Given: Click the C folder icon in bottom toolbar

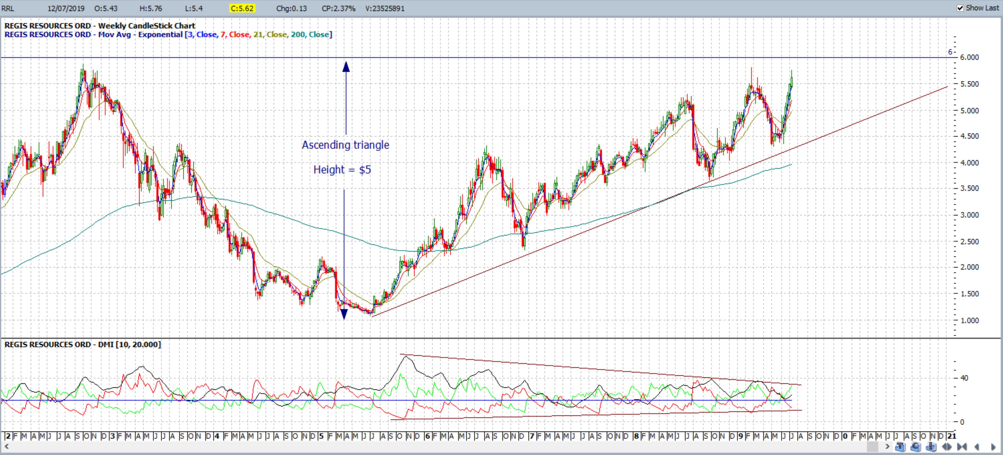Looking at the screenshot, I should (915, 447).
